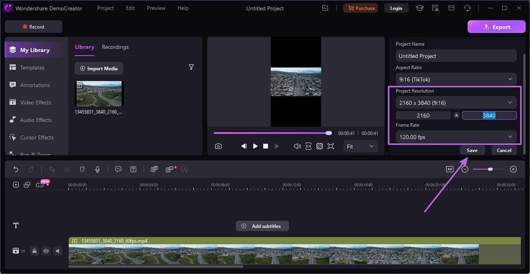Open headset customer support icon
The height and width of the screenshot is (274, 530).
467,8
